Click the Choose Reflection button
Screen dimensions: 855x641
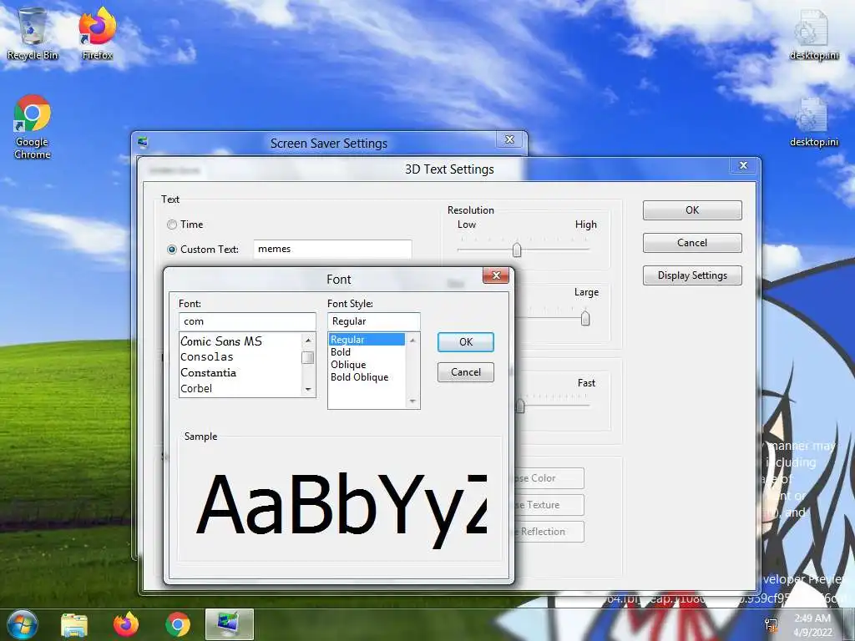tap(549, 532)
